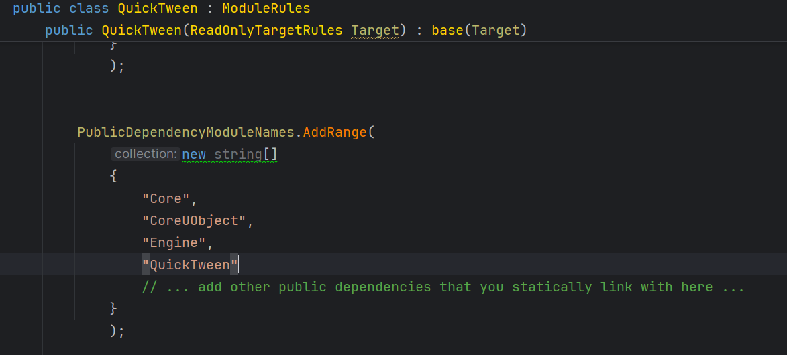Click the PublicDependencyModuleNames identifier
The height and width of the screenshot is (355, 787).
click(x=186, y=132)
